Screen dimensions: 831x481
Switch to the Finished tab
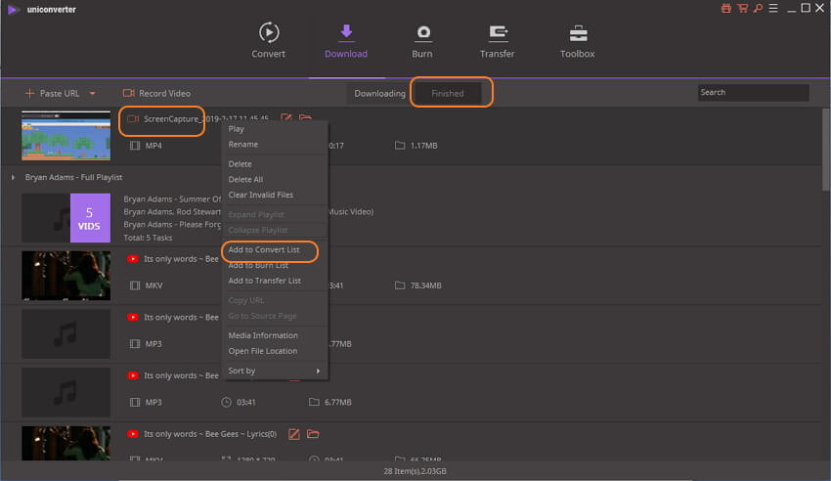448,93
